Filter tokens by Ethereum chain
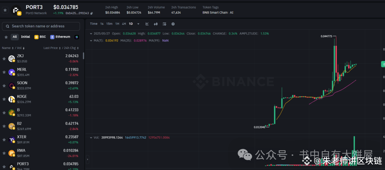 (x=60, y=37)
